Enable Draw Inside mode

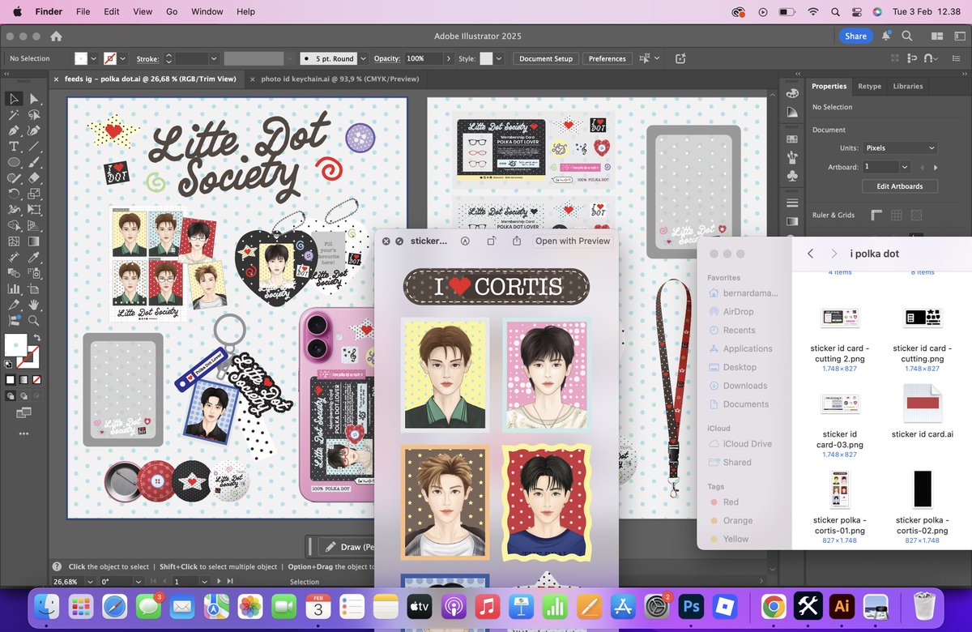36,395
